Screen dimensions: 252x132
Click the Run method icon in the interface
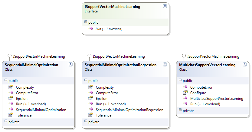pyautogui.click(x=91, y=29)
